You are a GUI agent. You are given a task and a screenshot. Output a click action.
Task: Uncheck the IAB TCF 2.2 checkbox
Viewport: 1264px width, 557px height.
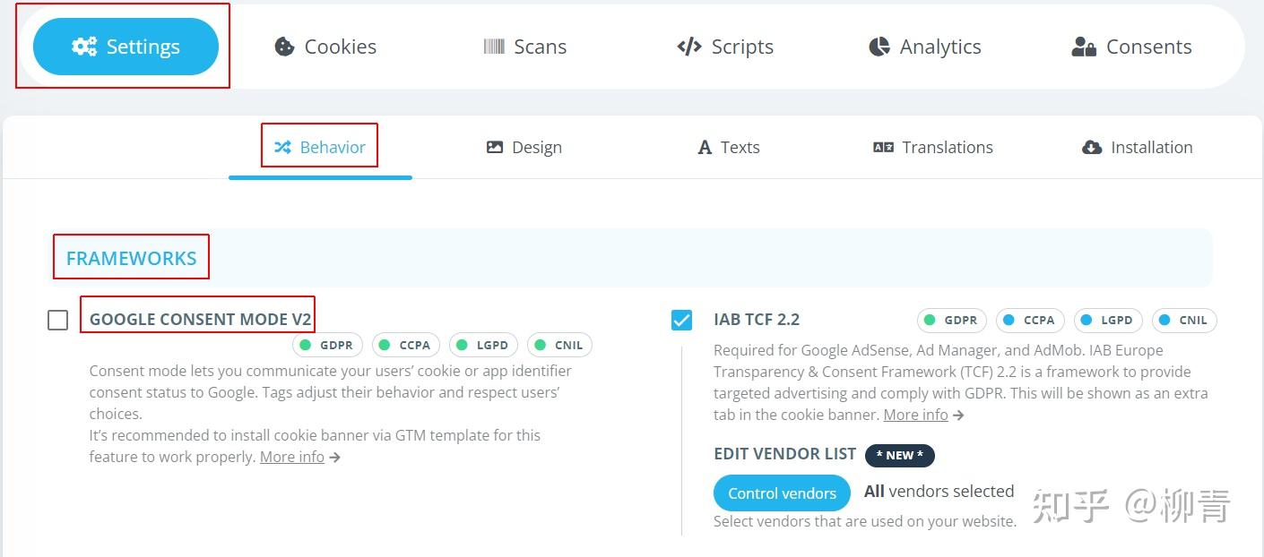(680, 320)
